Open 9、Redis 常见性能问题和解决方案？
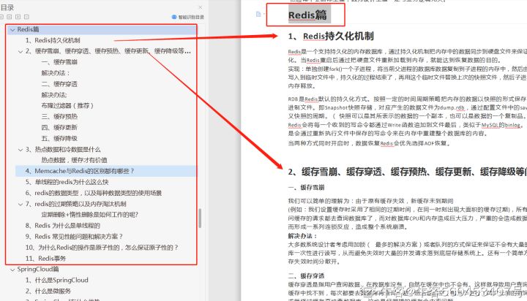The image size is (527, 301). 74,236
